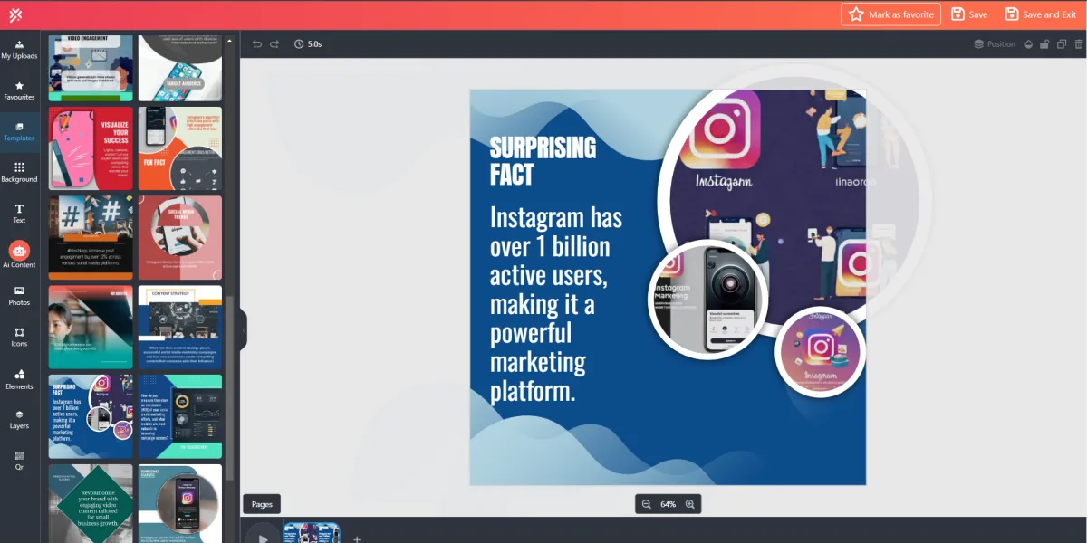Mark this design as favorite

(x=890, y=14)
